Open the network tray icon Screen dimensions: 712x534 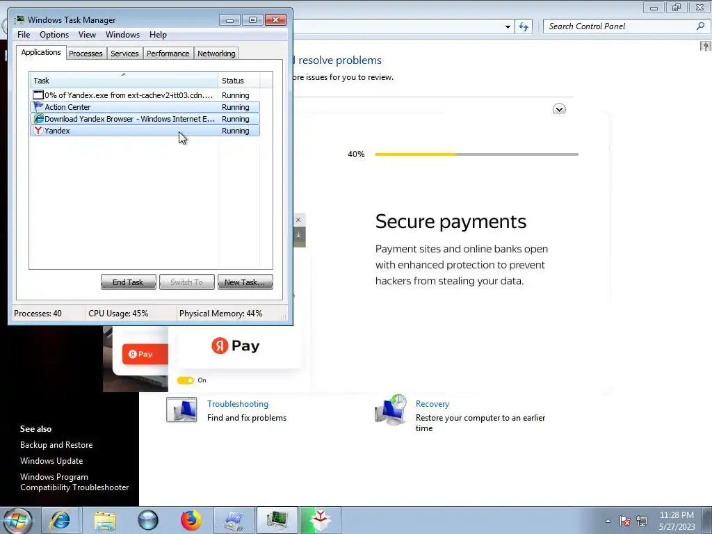642,521
